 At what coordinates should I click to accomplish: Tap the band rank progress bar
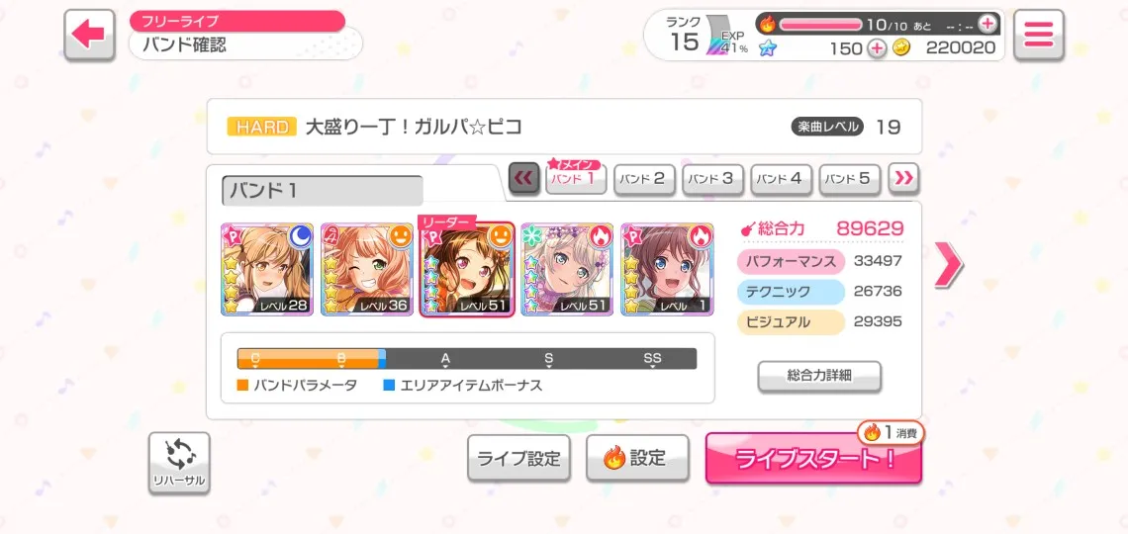467,359
